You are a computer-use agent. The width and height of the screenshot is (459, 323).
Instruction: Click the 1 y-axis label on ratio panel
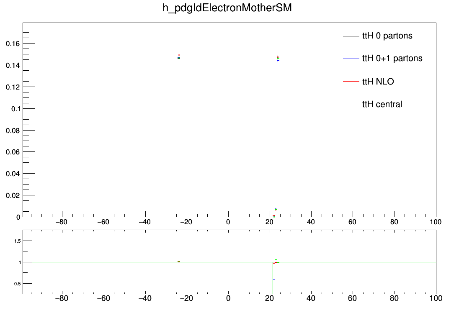coord(20,262)
